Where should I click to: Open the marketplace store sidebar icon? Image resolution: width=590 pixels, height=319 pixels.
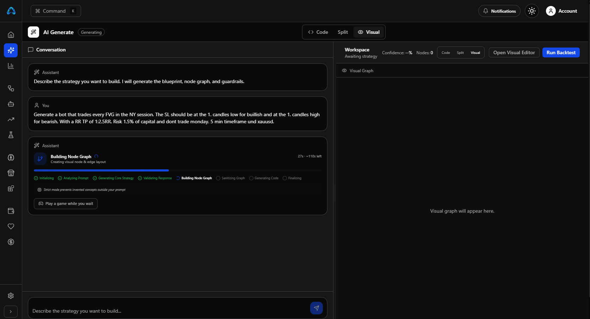tap(11, 173)
